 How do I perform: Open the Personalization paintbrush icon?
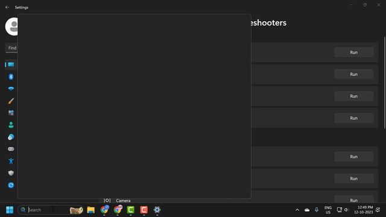11,101
